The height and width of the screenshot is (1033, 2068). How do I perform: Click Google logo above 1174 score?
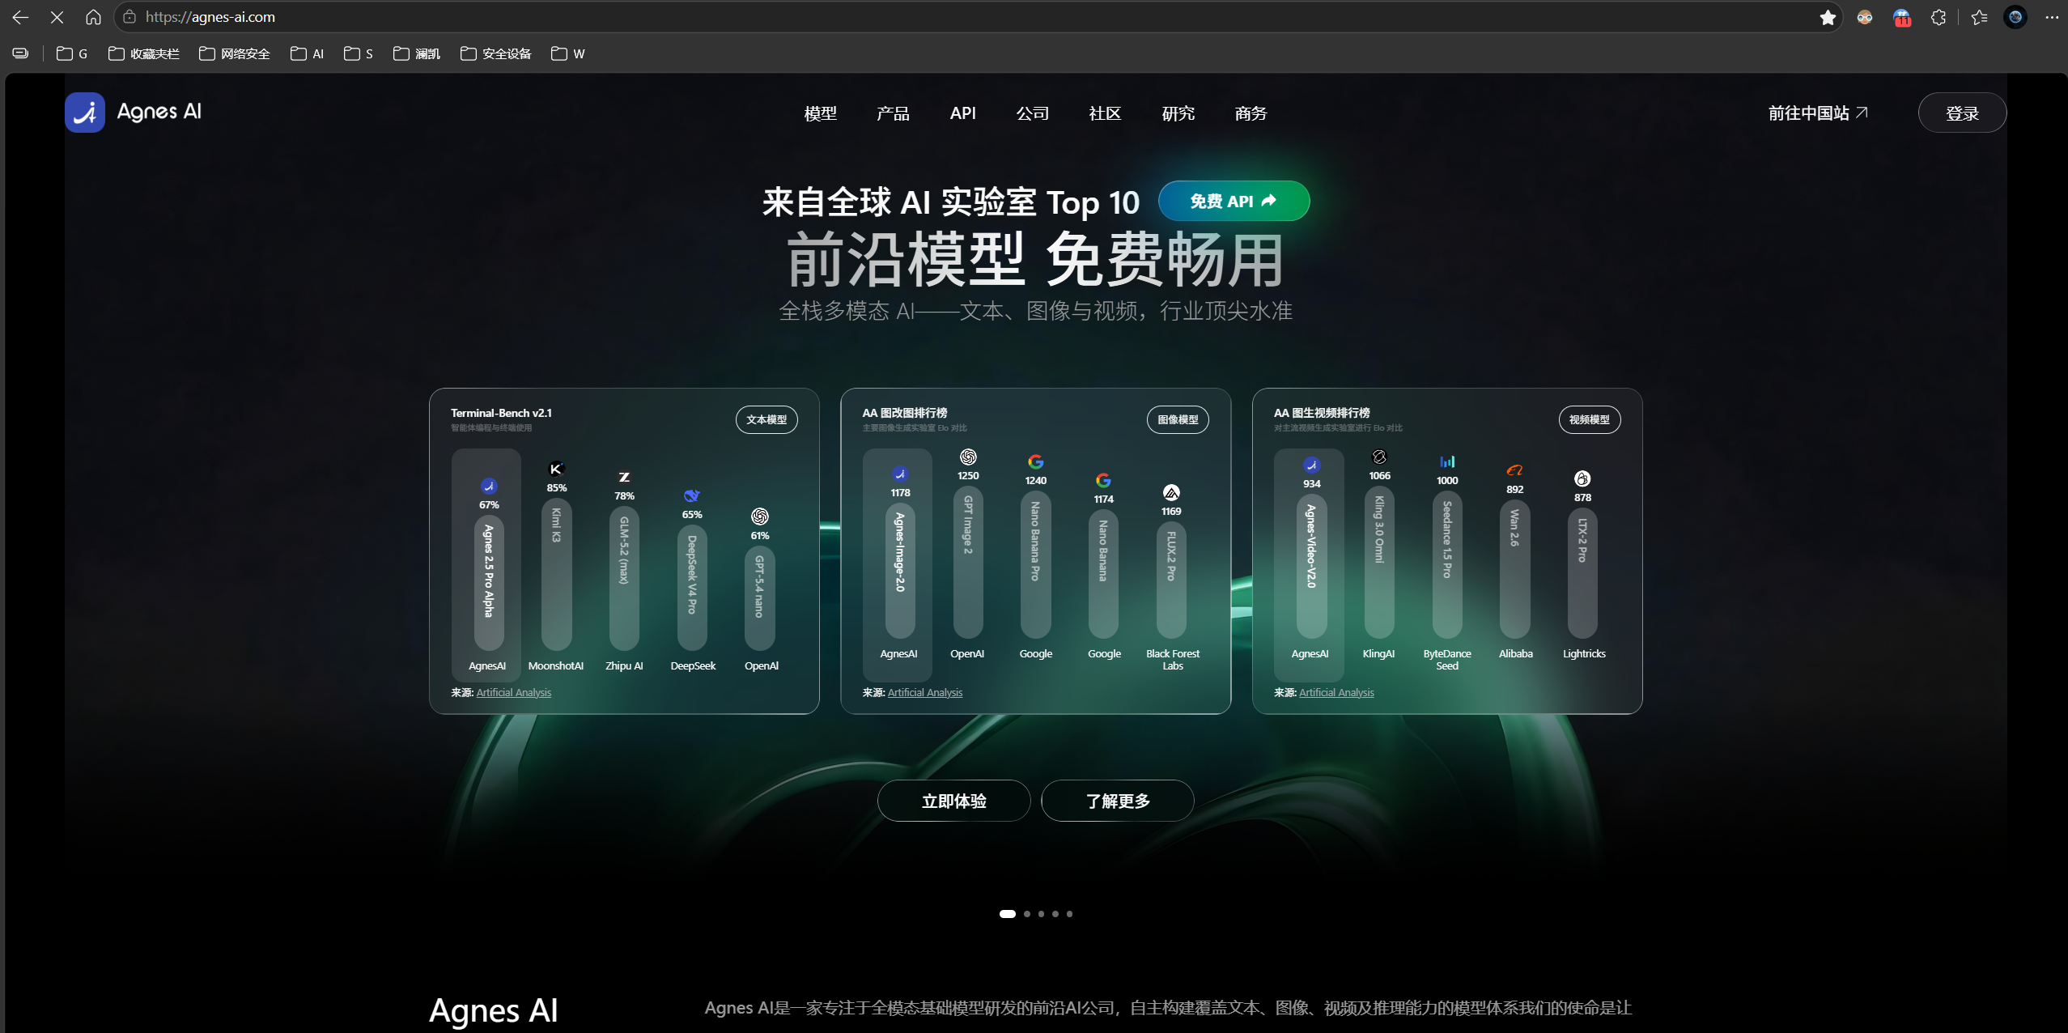(1103, 480)
